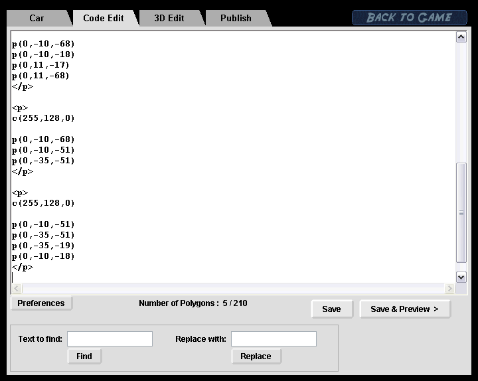Click the vertical scrollbar thumb
478x381 pixels.
point(461,212)
